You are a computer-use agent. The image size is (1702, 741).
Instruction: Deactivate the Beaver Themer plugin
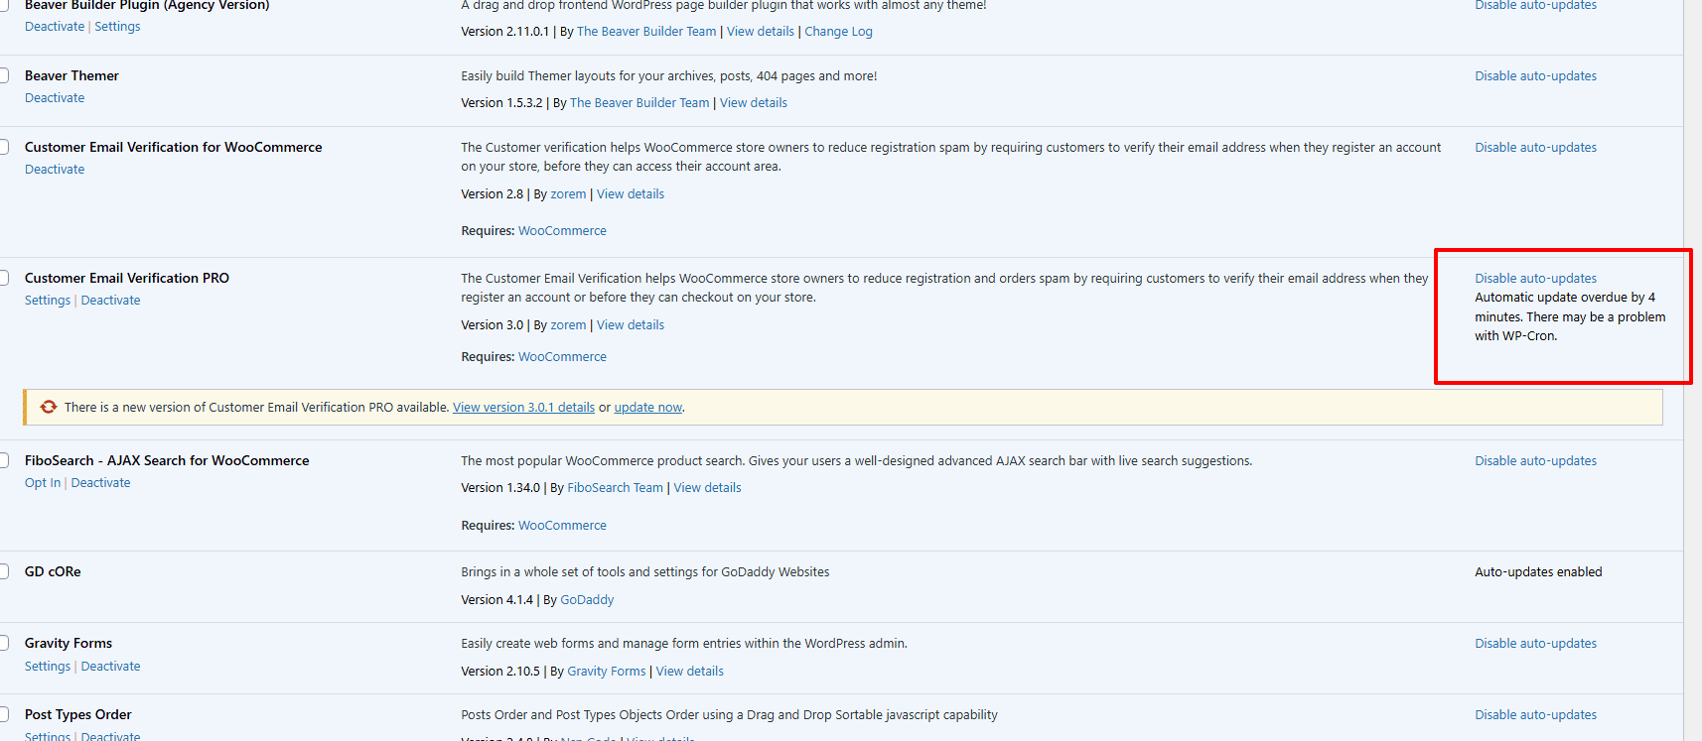coord(55,98)
